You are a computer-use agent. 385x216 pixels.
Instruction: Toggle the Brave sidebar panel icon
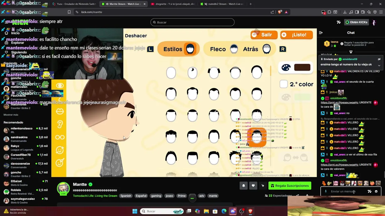(x=357, y=12)
